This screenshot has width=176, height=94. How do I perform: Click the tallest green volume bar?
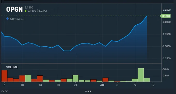(141, 75)
